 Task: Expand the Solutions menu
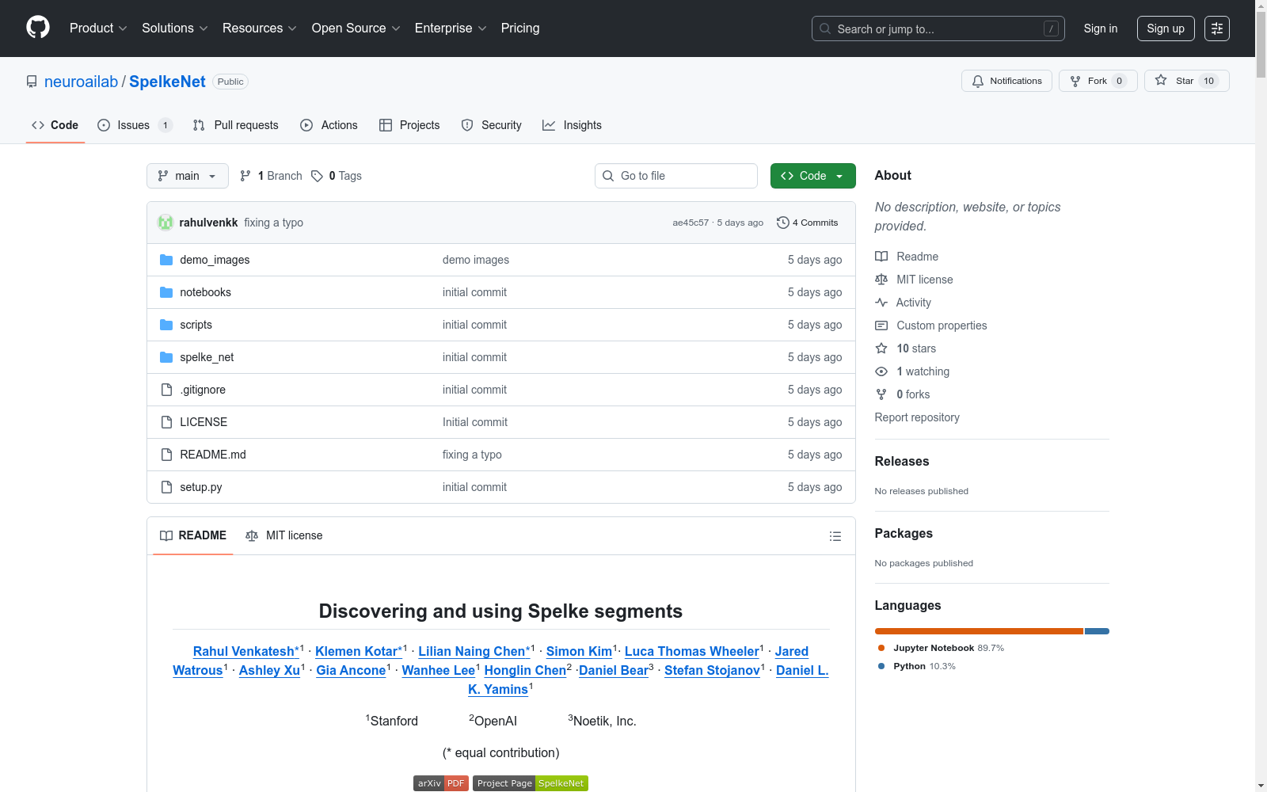(175, 28)
